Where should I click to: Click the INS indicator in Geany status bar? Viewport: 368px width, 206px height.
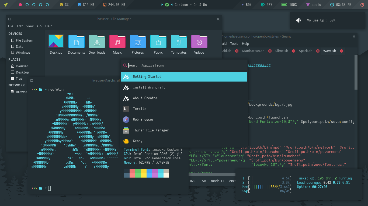(x=193, y=181)
